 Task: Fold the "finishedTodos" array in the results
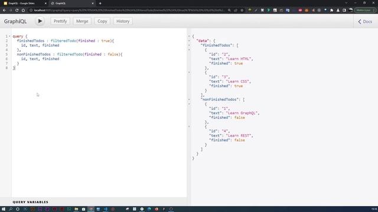point(189,45)
